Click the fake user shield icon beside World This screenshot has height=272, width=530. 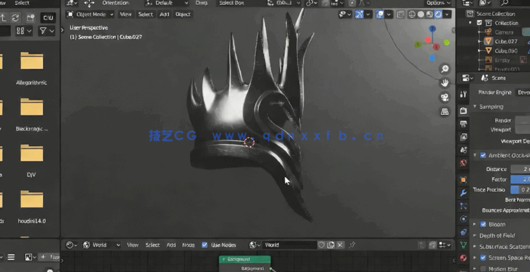coord(322,245)
